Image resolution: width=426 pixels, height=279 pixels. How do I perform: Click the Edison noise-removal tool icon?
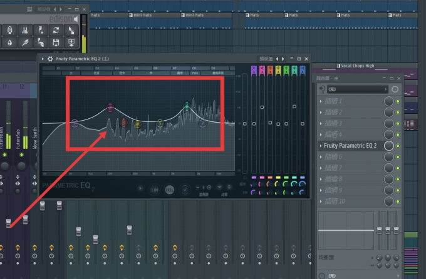[10, 30]
